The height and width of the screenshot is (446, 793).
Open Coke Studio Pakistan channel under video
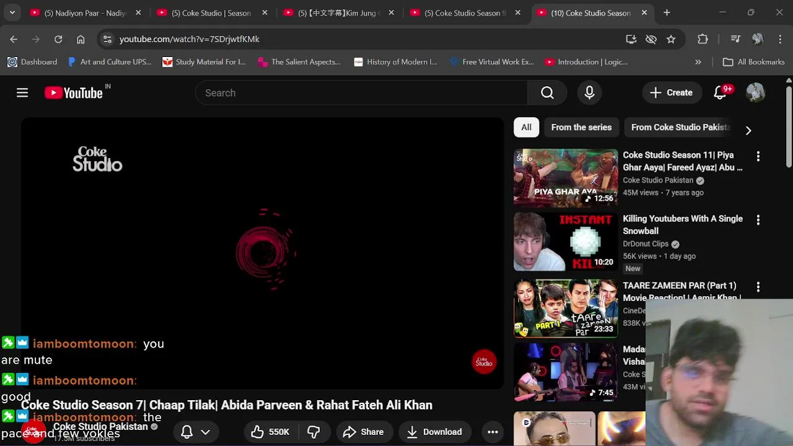click(x=100, y=427)
